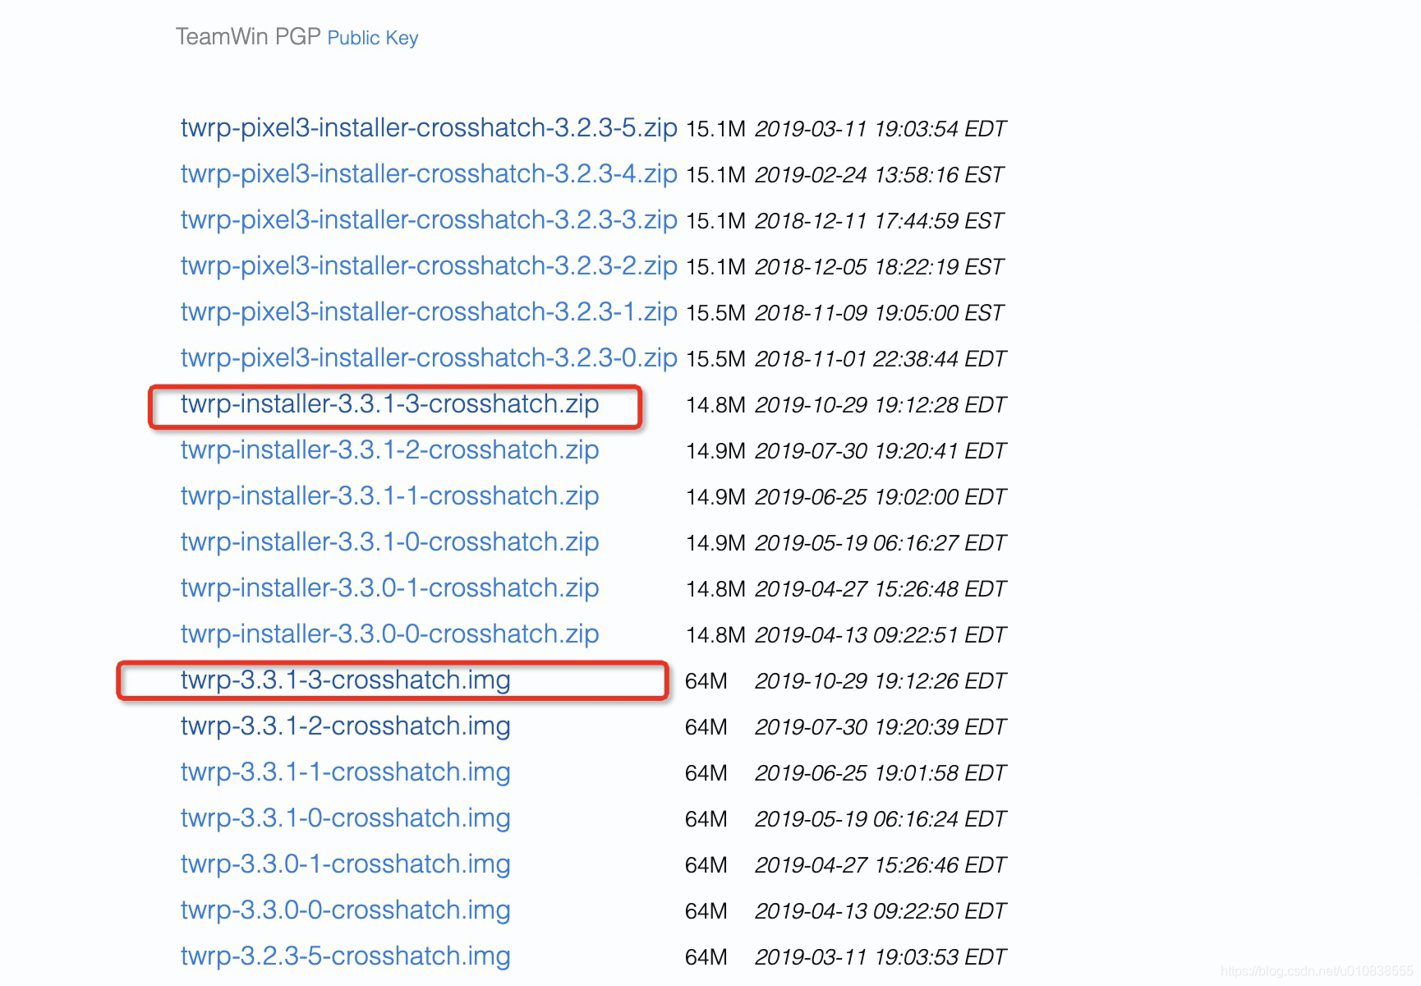Image resolution: width=1421 pixels, height=986 pixels.
Task: Open twrp-3.3.1-3-crosshatch.img image link
Action: click(345, 680)
